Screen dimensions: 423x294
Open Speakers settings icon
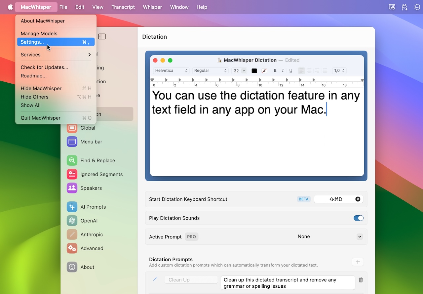[x=72, y=188]
